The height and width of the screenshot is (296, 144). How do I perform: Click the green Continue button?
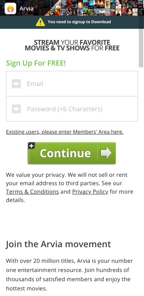(x=72, y=153)
